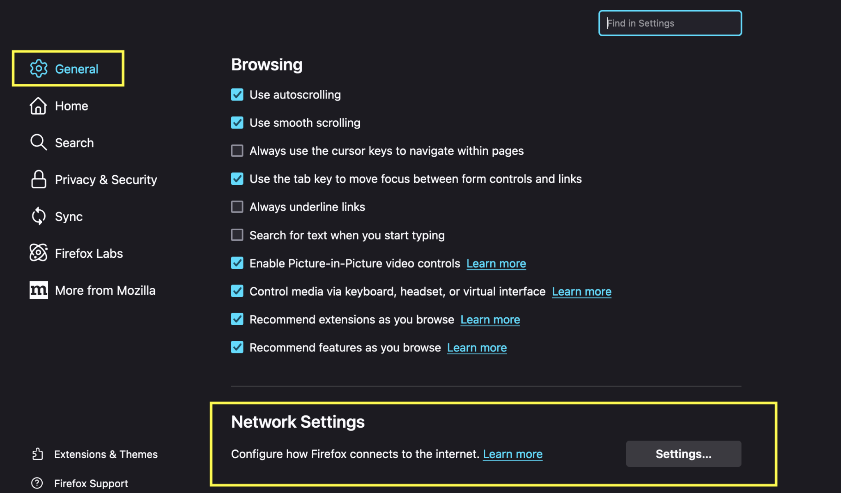
Task: Open Learn more link for Picture-in-Picture
Action: pyautogui.click(x=496, y=264)
